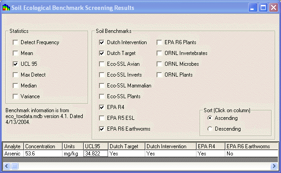Click the scroll right arrow of table
Viewport: 281px width, 173px height.
tap(274, 166)
